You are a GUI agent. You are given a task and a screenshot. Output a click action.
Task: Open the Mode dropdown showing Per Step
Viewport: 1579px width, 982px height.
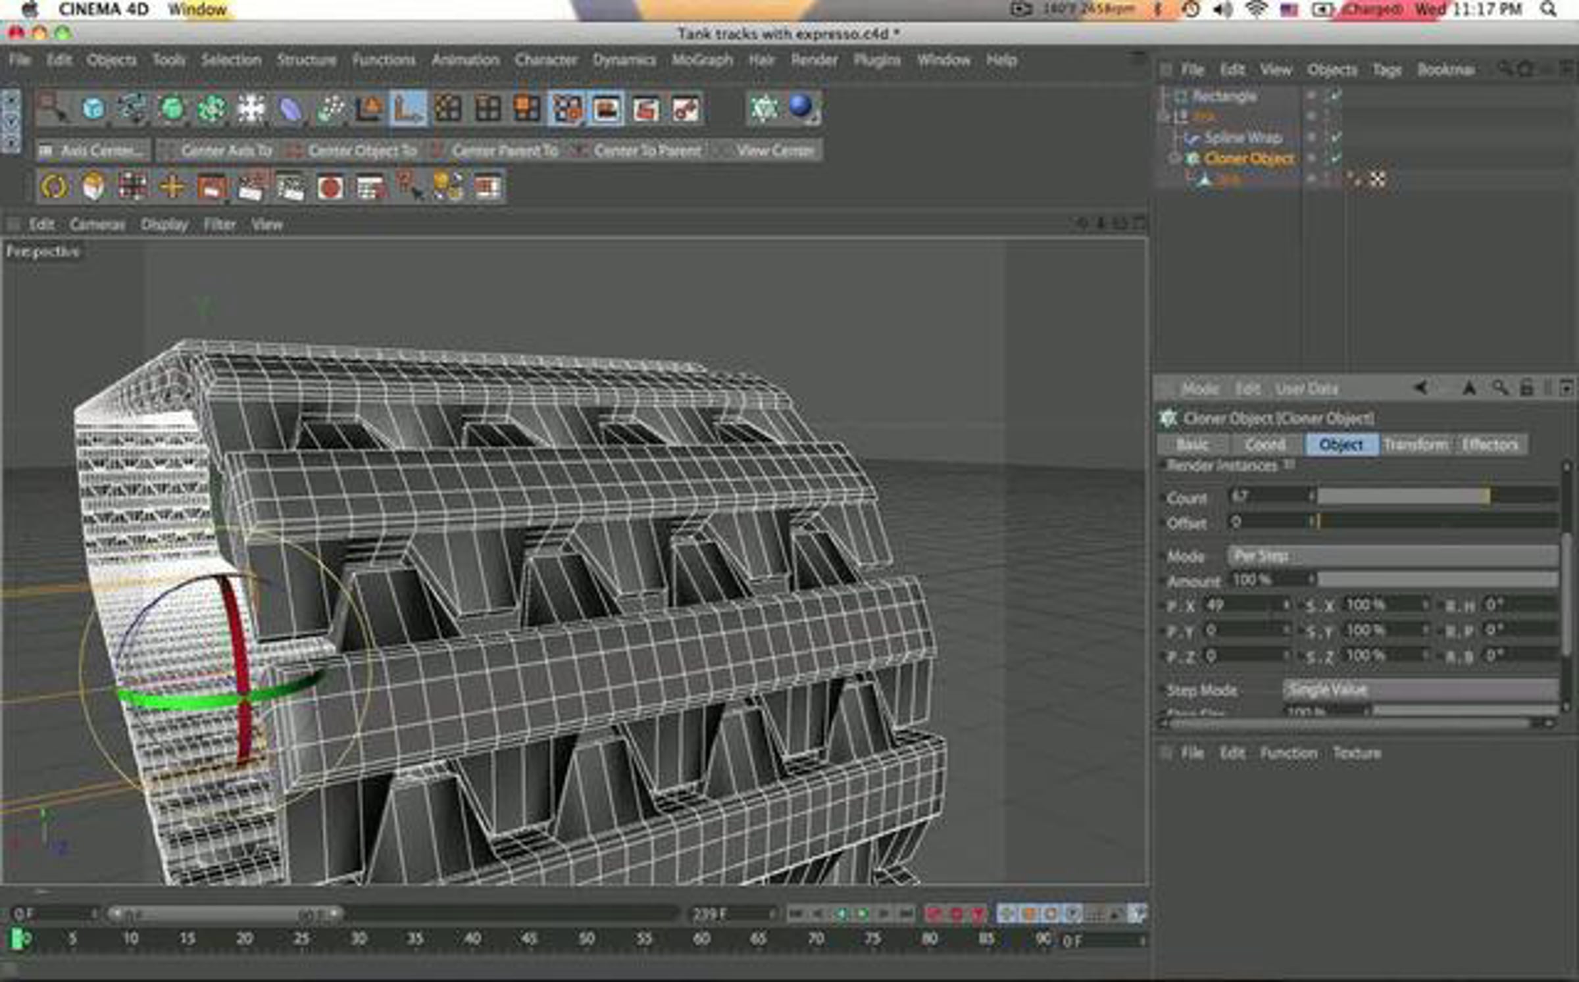pyautogui.click(x=1391, y=556)
